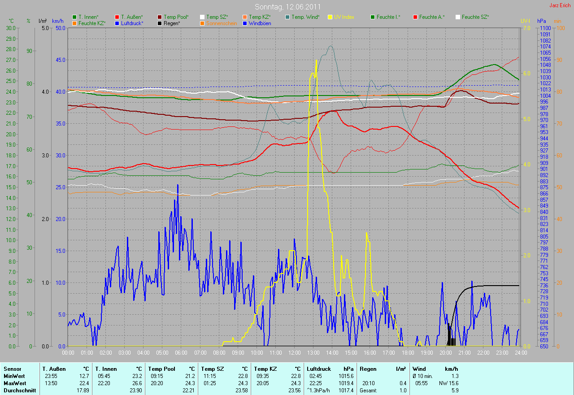574x395 pixels.
Task: Click the MaxWert row label
Action: [14, 383]
